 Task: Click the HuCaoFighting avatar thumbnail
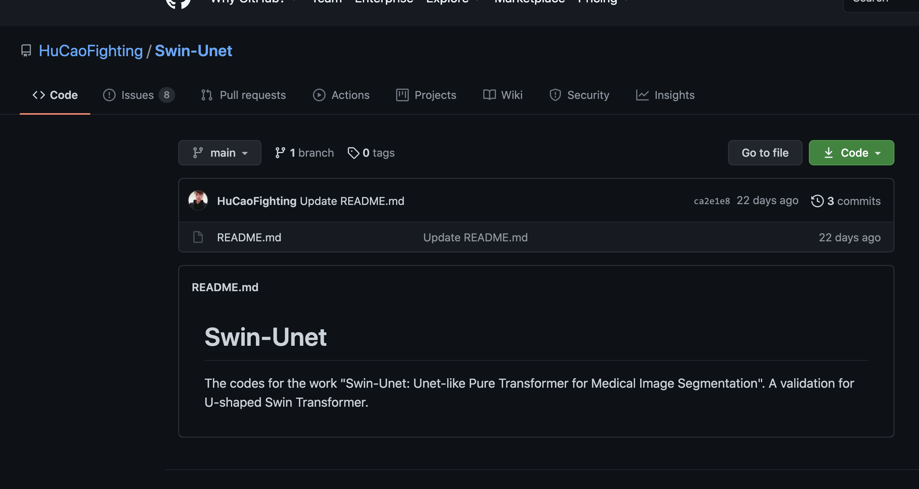point(198,201)
